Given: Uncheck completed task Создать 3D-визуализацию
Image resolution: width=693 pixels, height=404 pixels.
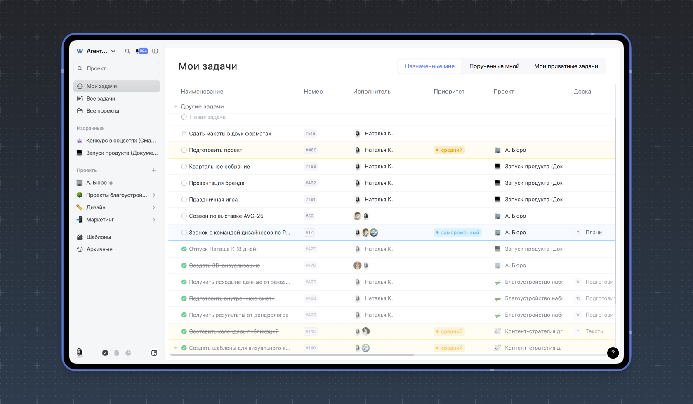Looking at the screenshot, I should pos(184,265).
